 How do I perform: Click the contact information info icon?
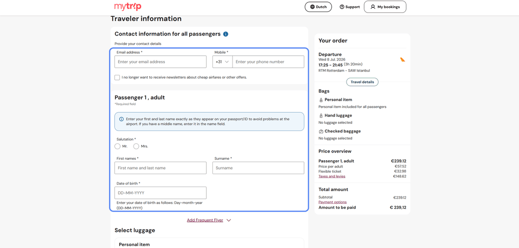226,34
